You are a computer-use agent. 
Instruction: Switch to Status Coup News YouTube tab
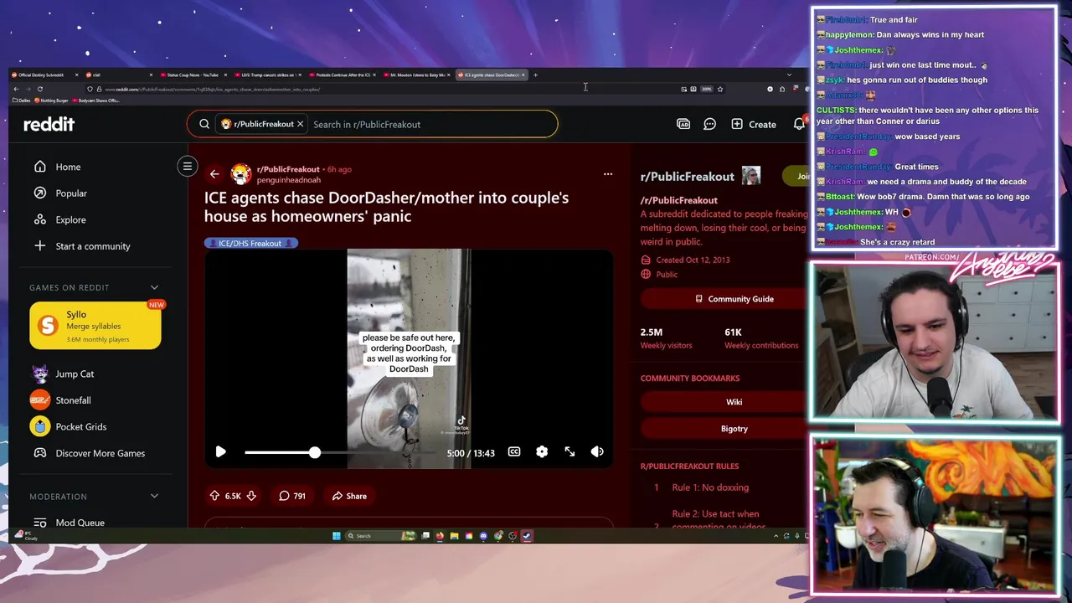(193, 75)
